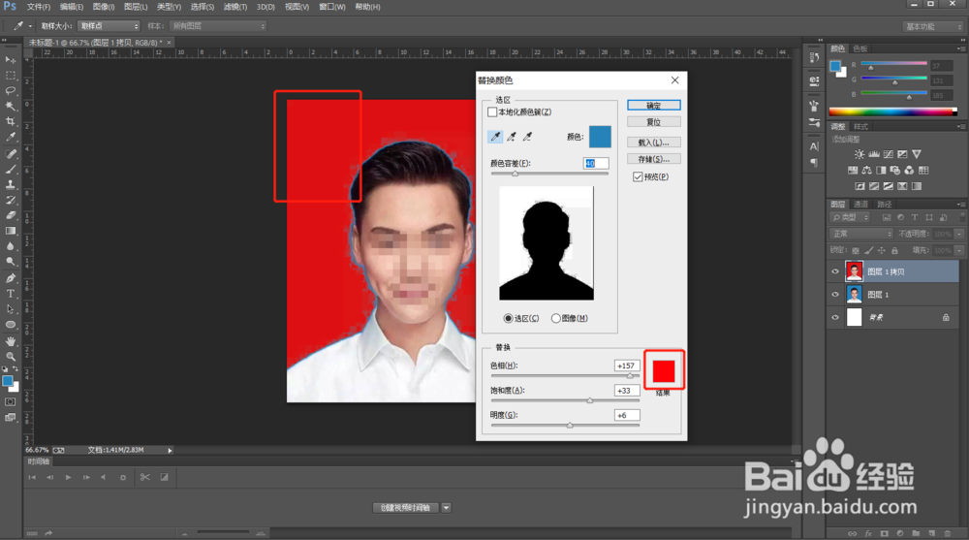This screenshot has height=540, width=969.
Task: Open the Color panel options menu
Action: pos(960,48)
